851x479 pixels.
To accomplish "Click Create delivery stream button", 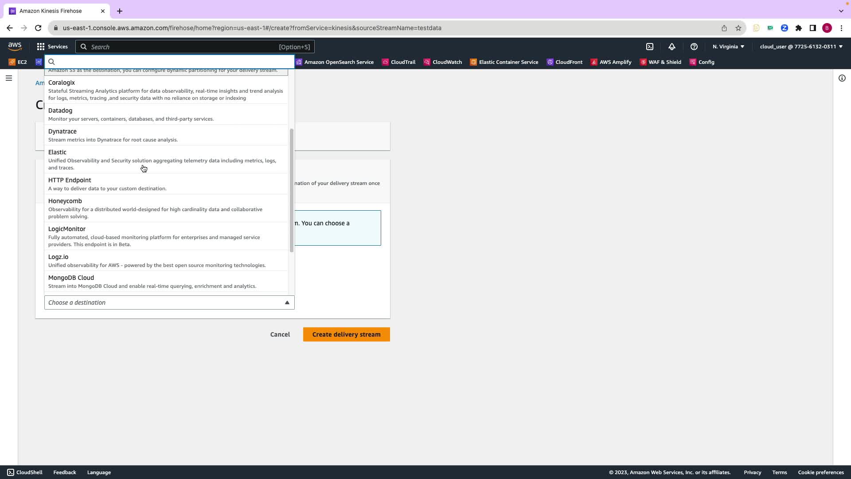I will [346, 334].
